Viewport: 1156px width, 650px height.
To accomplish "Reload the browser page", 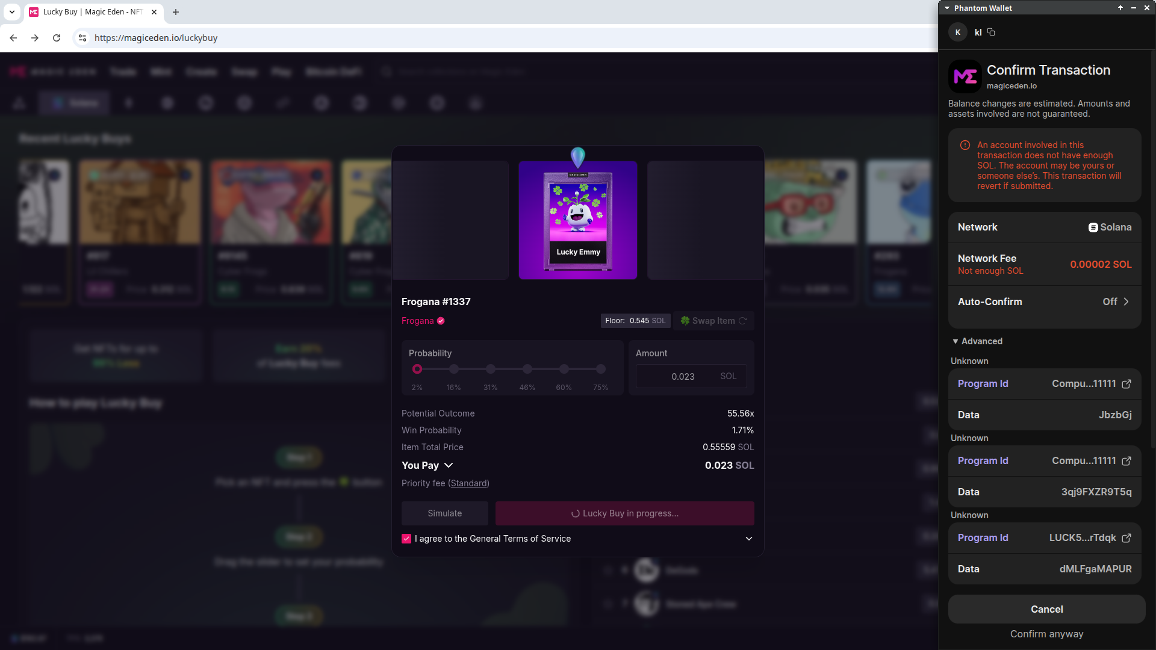I will point(57,38).
